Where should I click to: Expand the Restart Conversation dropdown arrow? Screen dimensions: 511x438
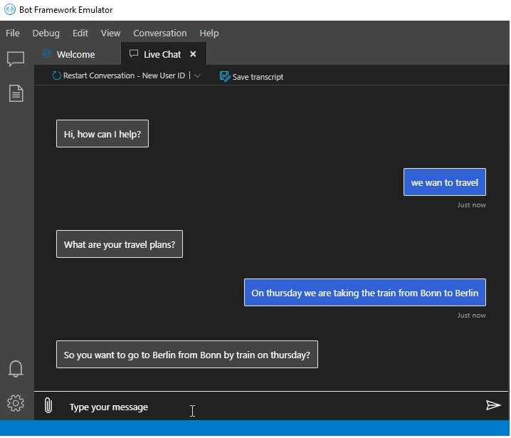tap(197, 75)
